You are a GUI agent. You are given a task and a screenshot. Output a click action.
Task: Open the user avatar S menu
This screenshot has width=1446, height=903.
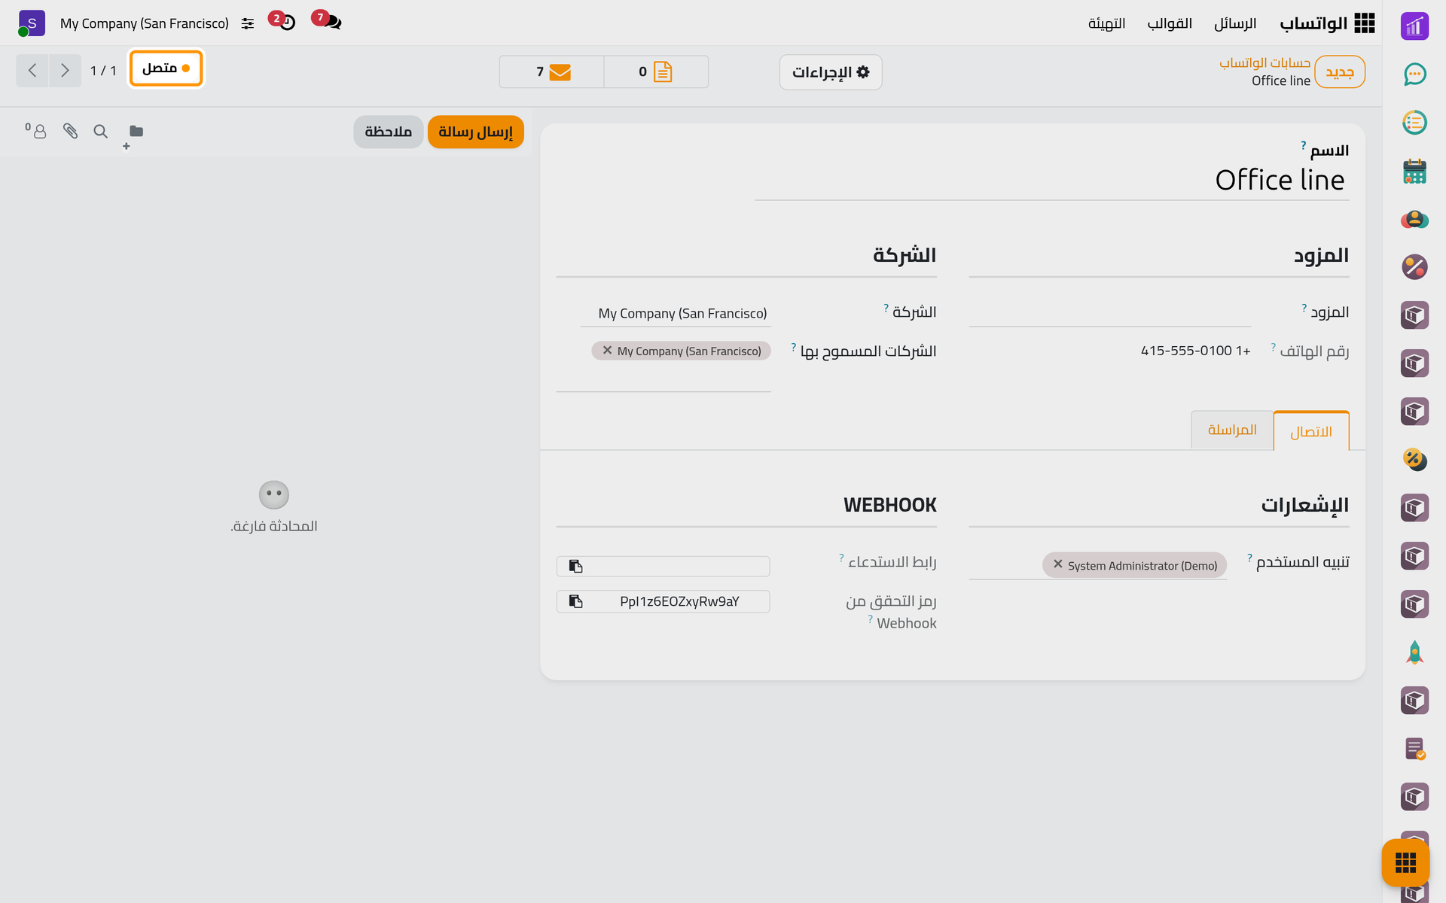(31, 23)
